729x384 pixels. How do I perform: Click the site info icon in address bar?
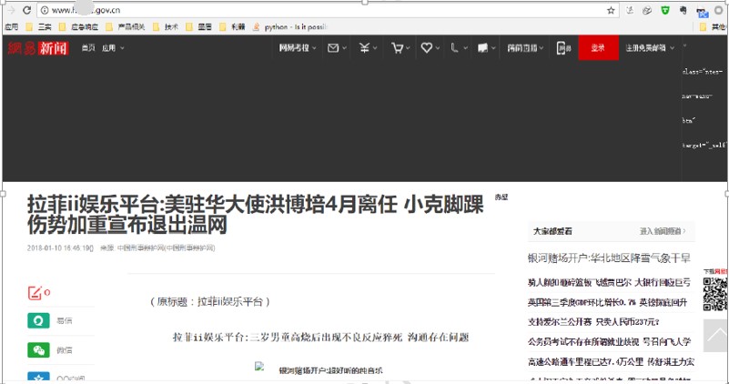(x=45, y=10)
